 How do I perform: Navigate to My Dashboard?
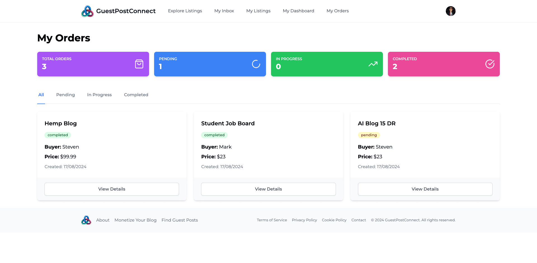(298, 11)
